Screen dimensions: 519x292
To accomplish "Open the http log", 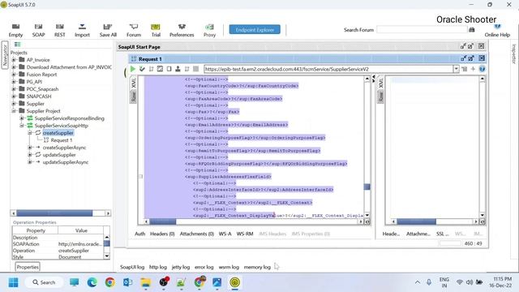I will click(x=158, y=267).
